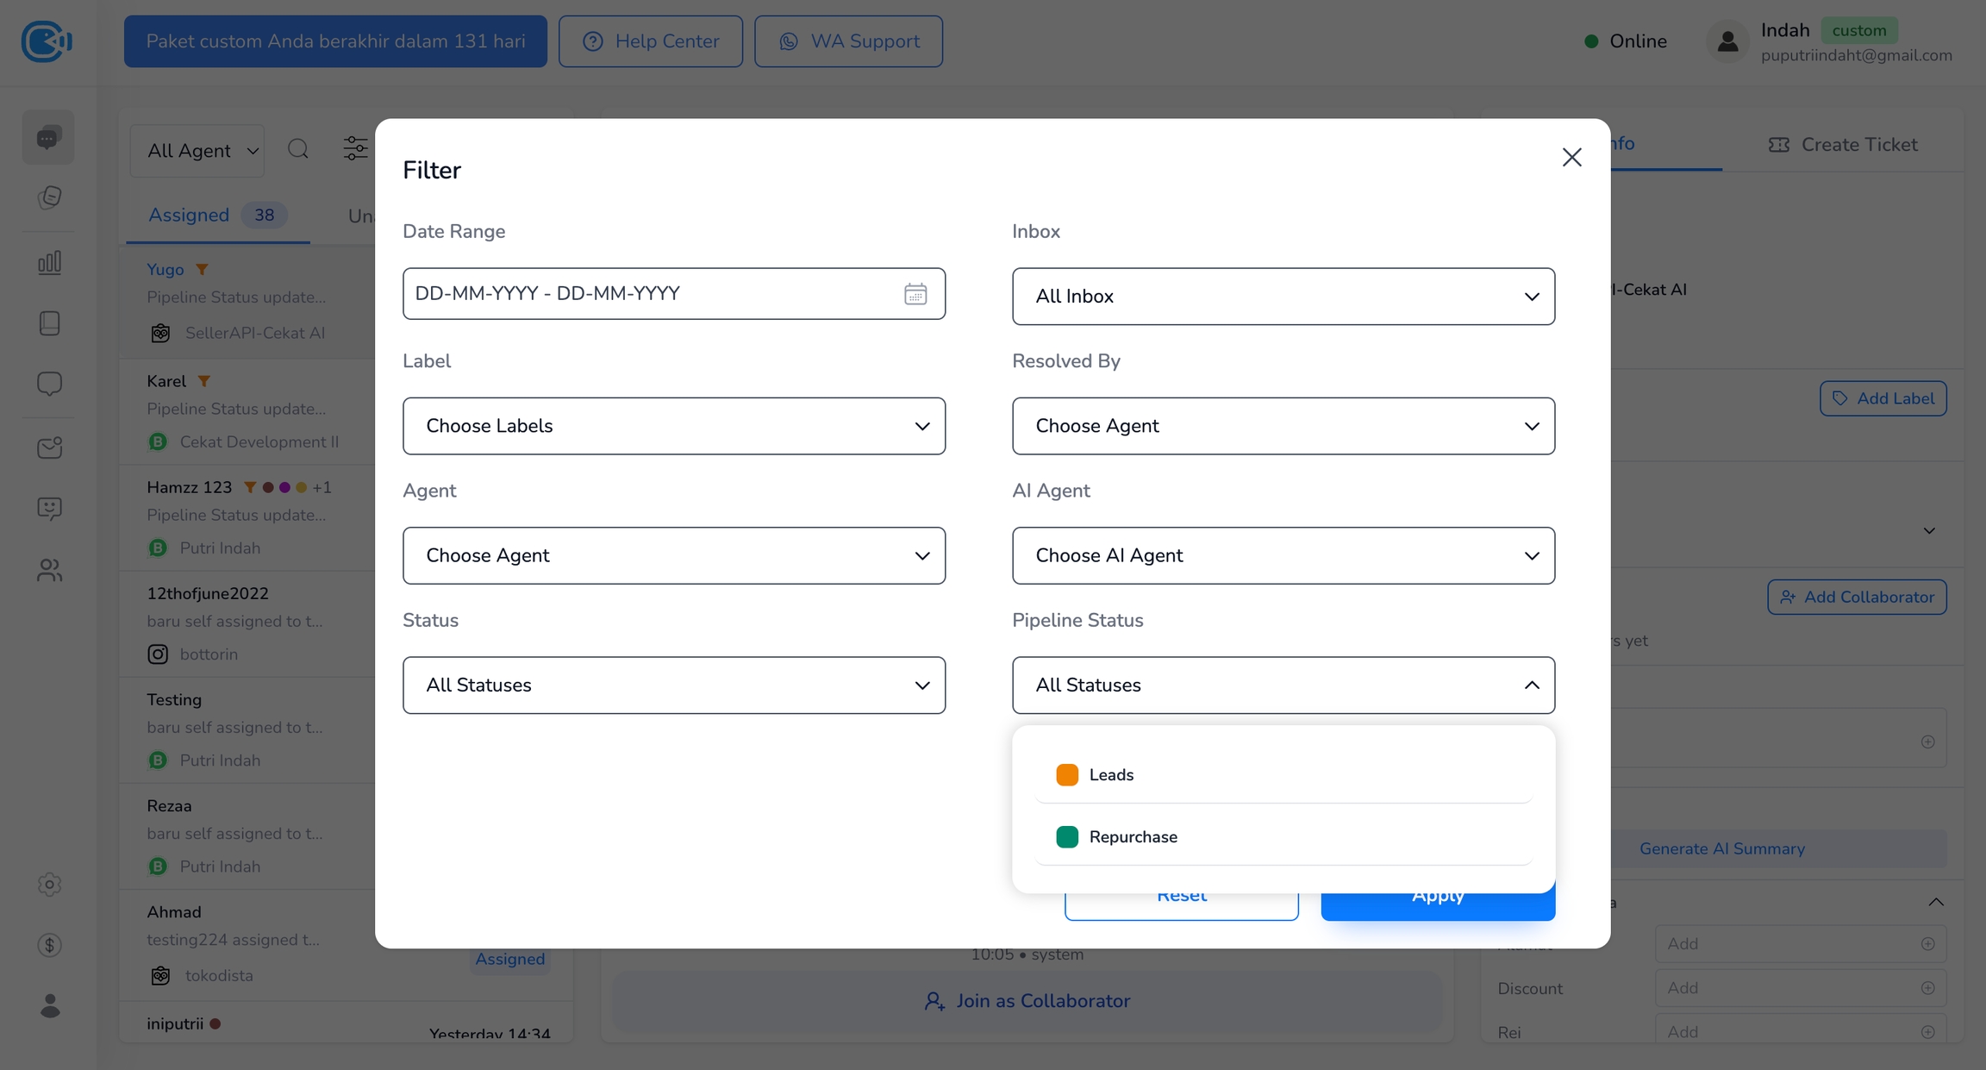Open the filter sliders icon
This screenshot has width=1986, height=1070.
355,148
